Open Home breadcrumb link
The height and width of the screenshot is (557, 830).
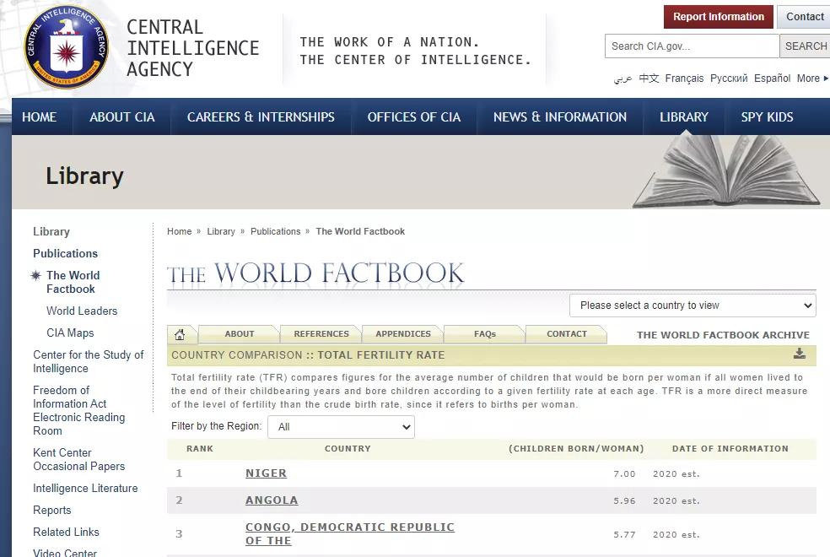[180, 231]
